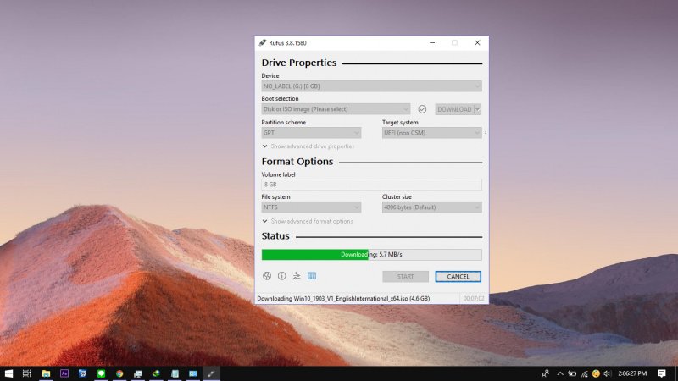Open the DOWNLOAD split-button arrow
The image size is (678, 381).
(477, 109)
